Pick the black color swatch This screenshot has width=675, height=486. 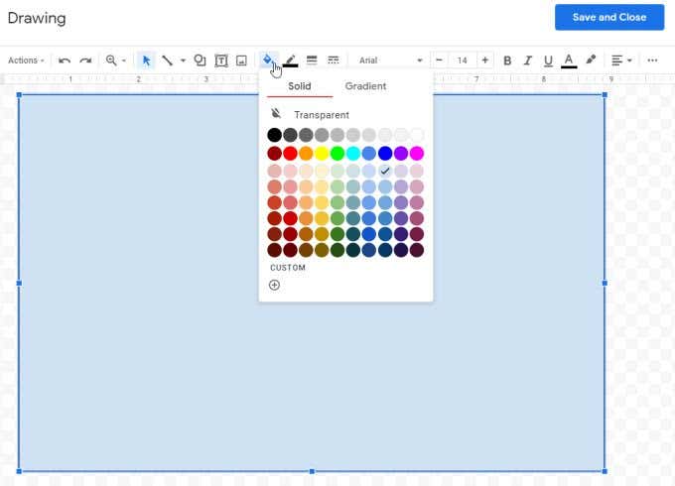[x=275, y=135]
